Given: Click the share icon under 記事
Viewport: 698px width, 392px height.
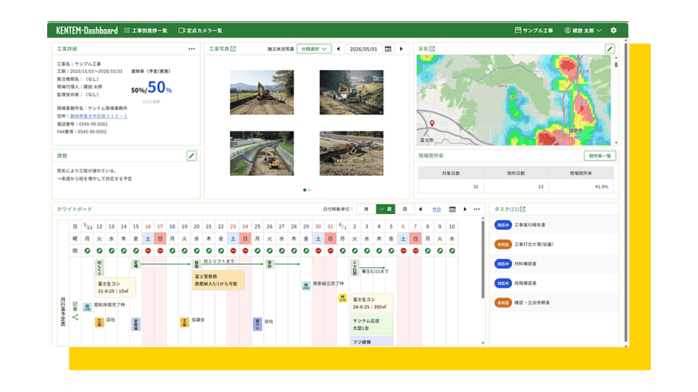Looking at the screenshot, I should 75,317.
